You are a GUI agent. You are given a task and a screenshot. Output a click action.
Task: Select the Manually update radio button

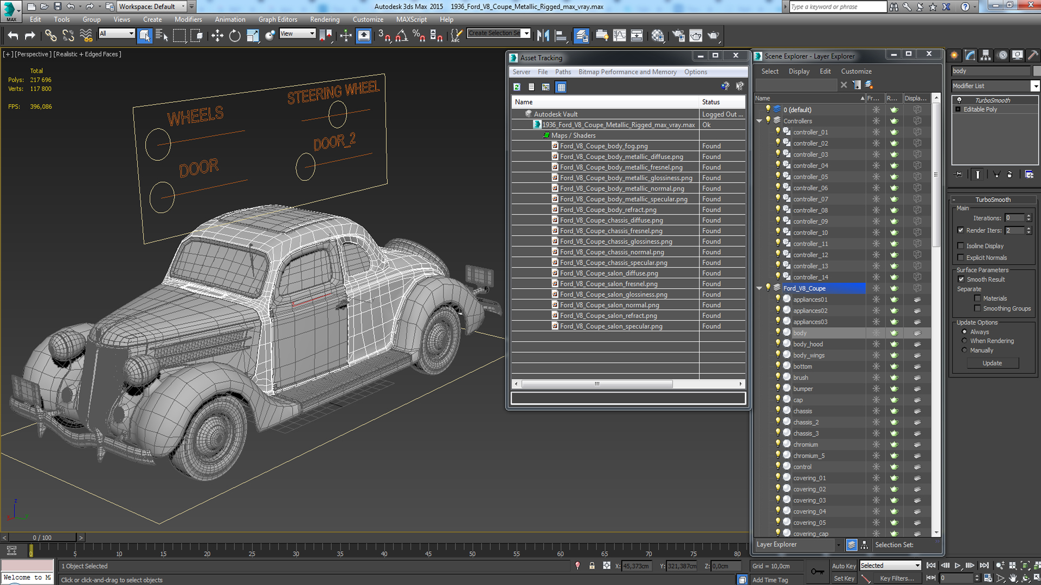(965, 350)
